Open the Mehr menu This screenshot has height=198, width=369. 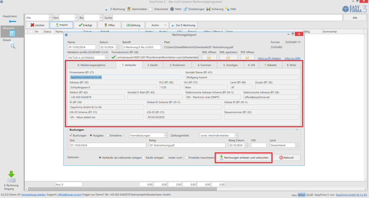pos(176,9)
